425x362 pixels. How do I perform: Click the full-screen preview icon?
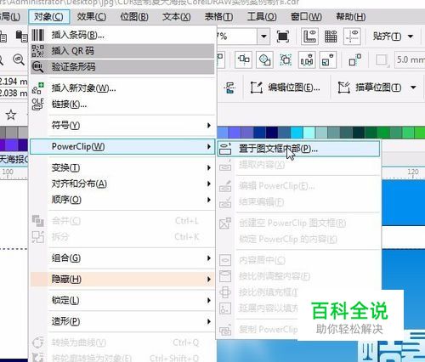[283, 37]
